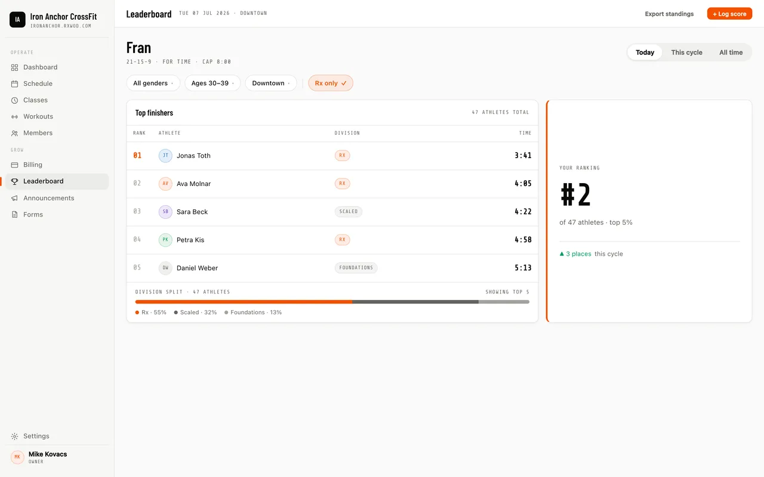The width and height of the screenshot is (764, 477).
Task: Switch to This cycle tab
Action: pos(686,52)
